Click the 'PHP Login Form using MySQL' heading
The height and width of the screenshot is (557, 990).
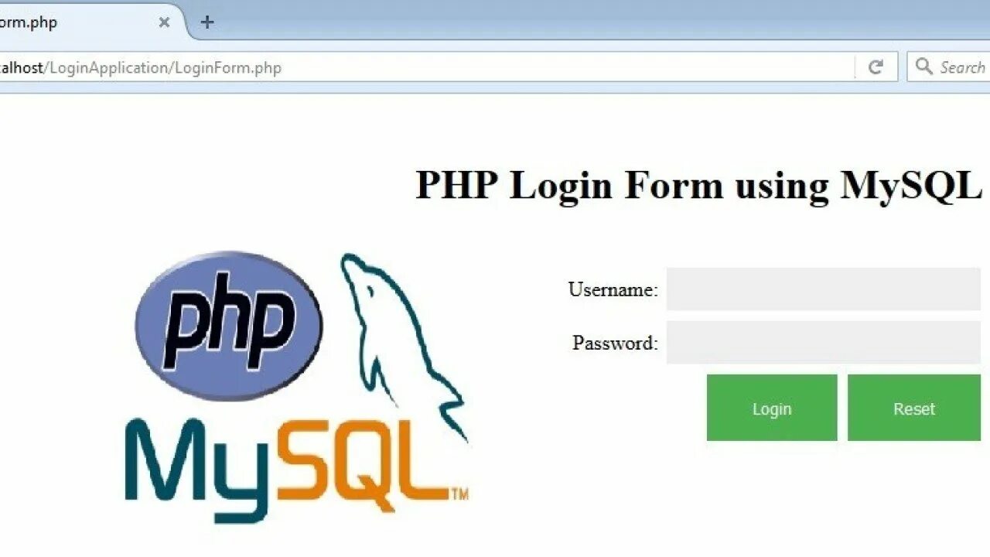699,186
